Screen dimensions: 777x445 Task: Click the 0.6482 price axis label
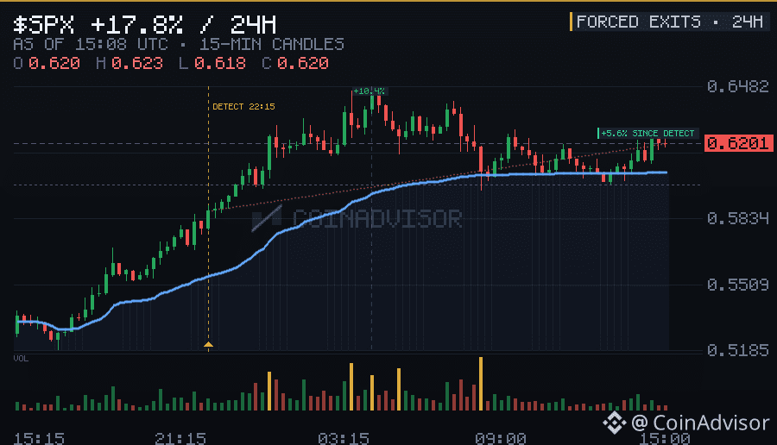click(738, 86)
